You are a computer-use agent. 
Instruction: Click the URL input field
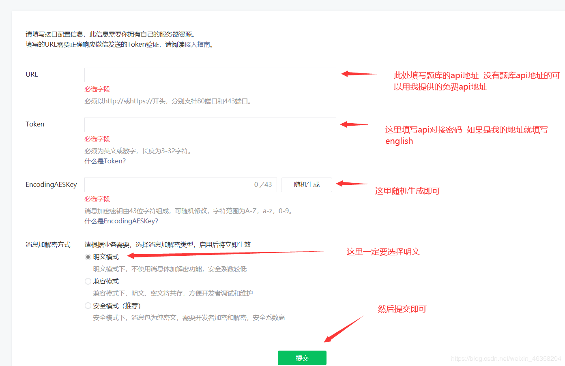point(210,75)
